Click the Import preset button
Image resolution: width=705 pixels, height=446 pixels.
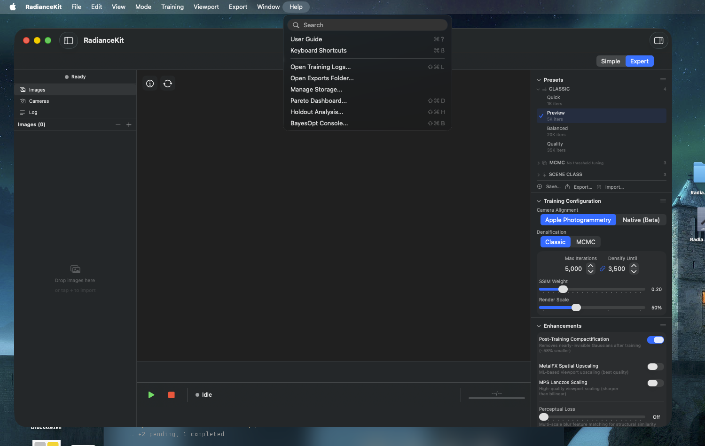pos(610,187)
